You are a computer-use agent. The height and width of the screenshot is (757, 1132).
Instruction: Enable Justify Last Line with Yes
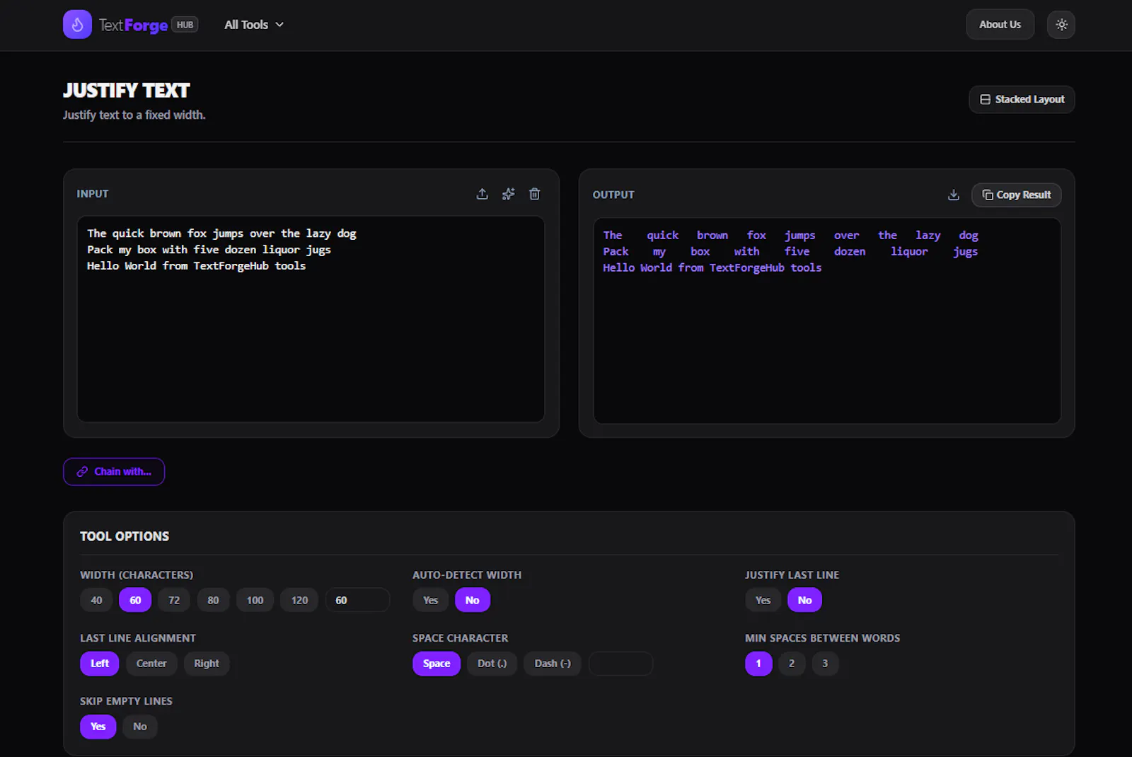pos(763,600)
